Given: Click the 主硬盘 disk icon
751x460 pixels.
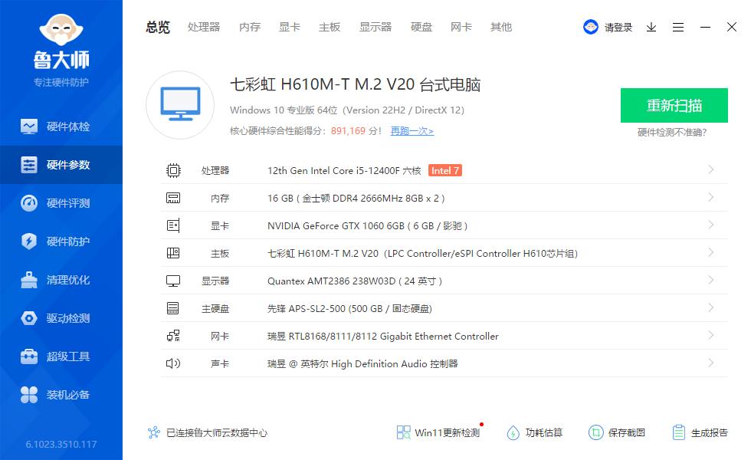Looking at the screenshot, I should [x=173, y=308].
